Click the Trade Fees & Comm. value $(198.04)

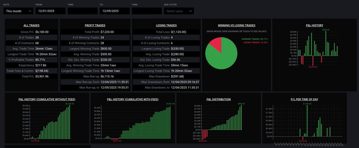(x=42, y=71)
